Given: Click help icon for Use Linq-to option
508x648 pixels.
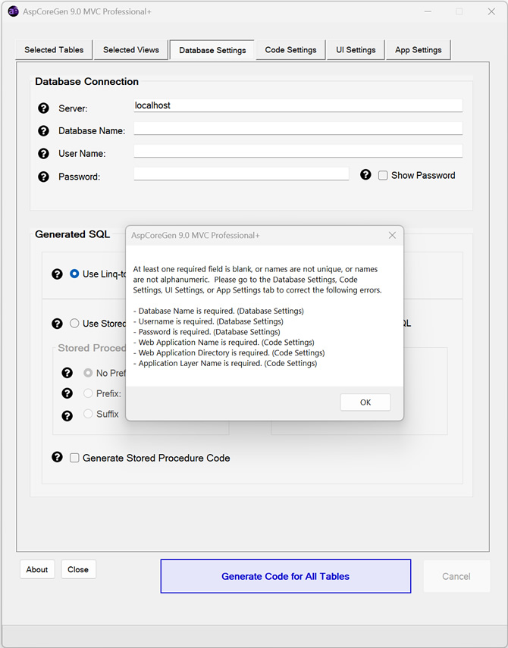Looking at the screenshot, I should [x=57, y=274].
